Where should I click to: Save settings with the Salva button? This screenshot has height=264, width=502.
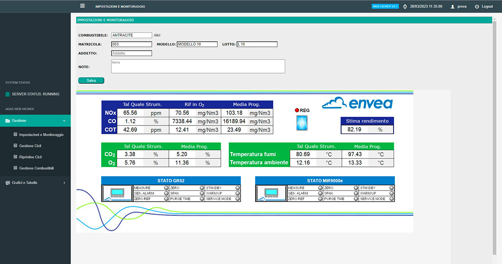click(x=91, y=80)
